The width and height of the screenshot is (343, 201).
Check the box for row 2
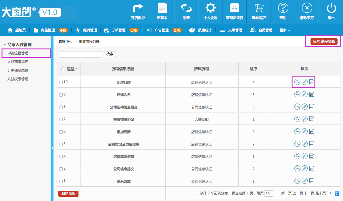point(61,169)
